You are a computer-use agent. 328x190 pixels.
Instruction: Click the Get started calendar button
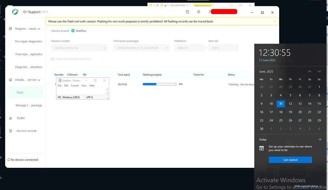290,160
